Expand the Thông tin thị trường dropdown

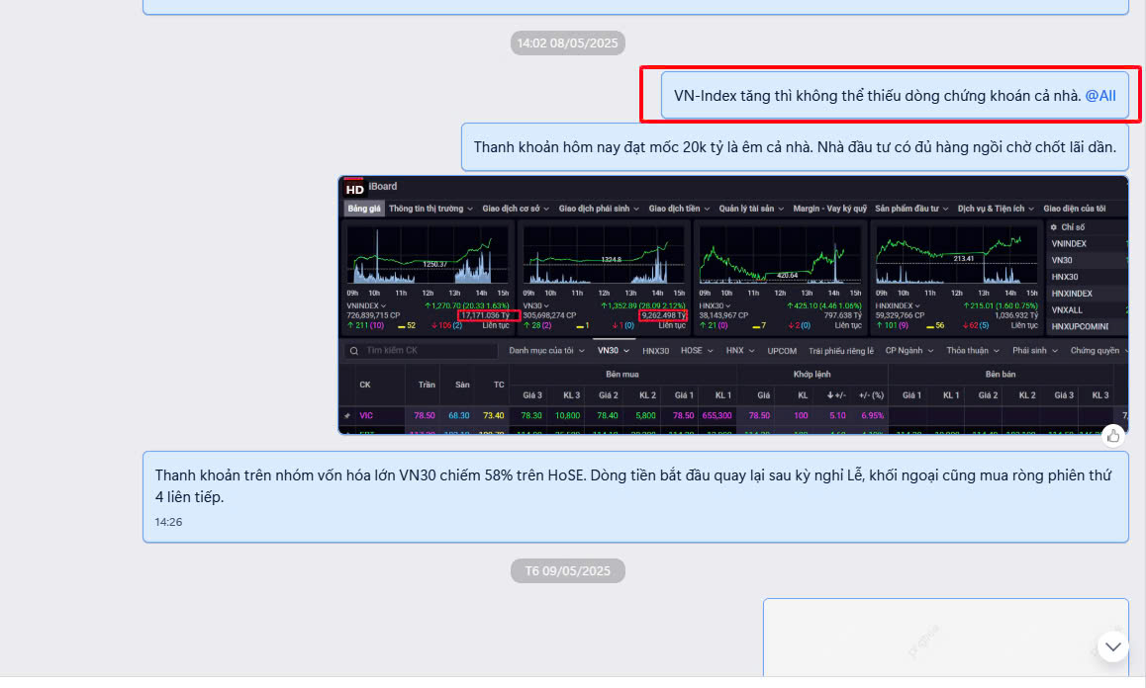tap(430, 209)
